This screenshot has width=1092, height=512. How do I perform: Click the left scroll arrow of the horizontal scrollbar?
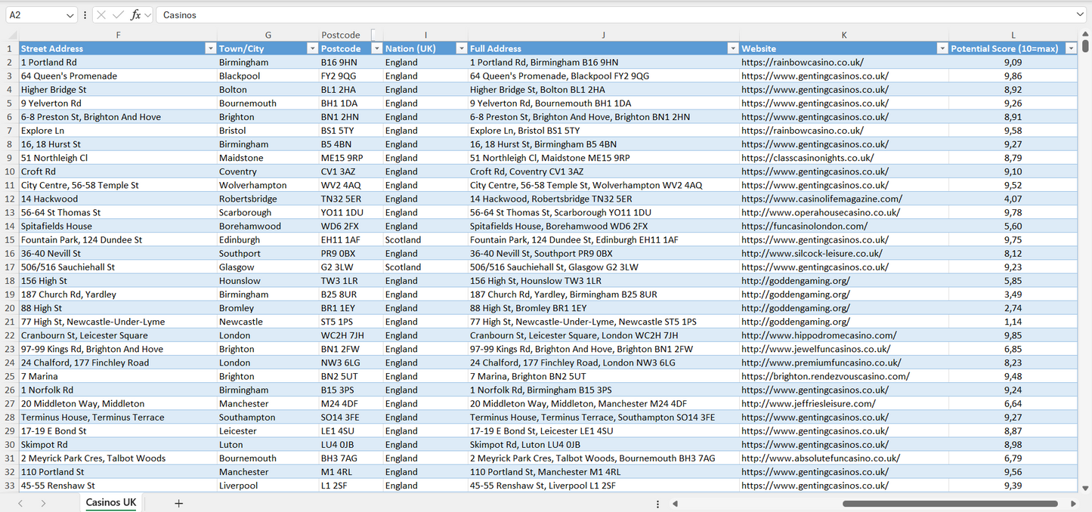pyautogui.click(x=675, y=503)
